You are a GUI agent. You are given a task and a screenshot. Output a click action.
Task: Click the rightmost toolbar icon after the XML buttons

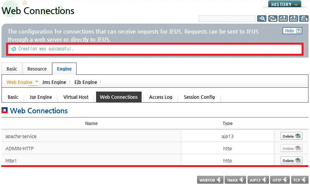[303, 19]
